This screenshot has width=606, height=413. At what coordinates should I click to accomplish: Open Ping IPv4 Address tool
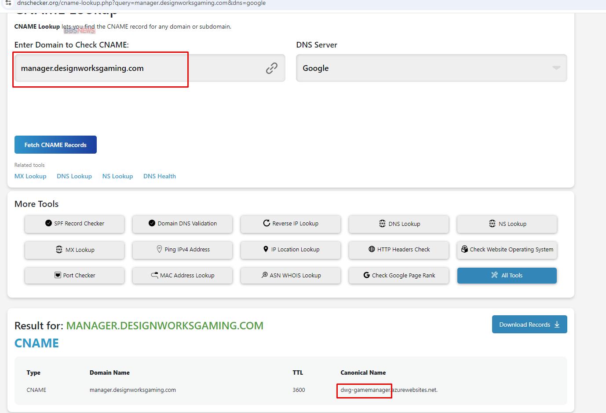[x=182, y=250]
